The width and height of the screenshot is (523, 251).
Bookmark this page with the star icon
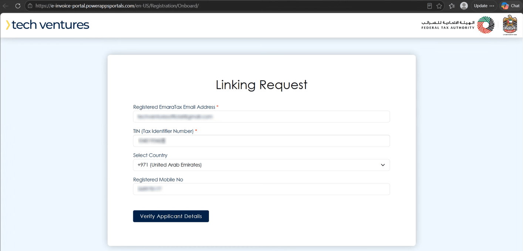439,6
